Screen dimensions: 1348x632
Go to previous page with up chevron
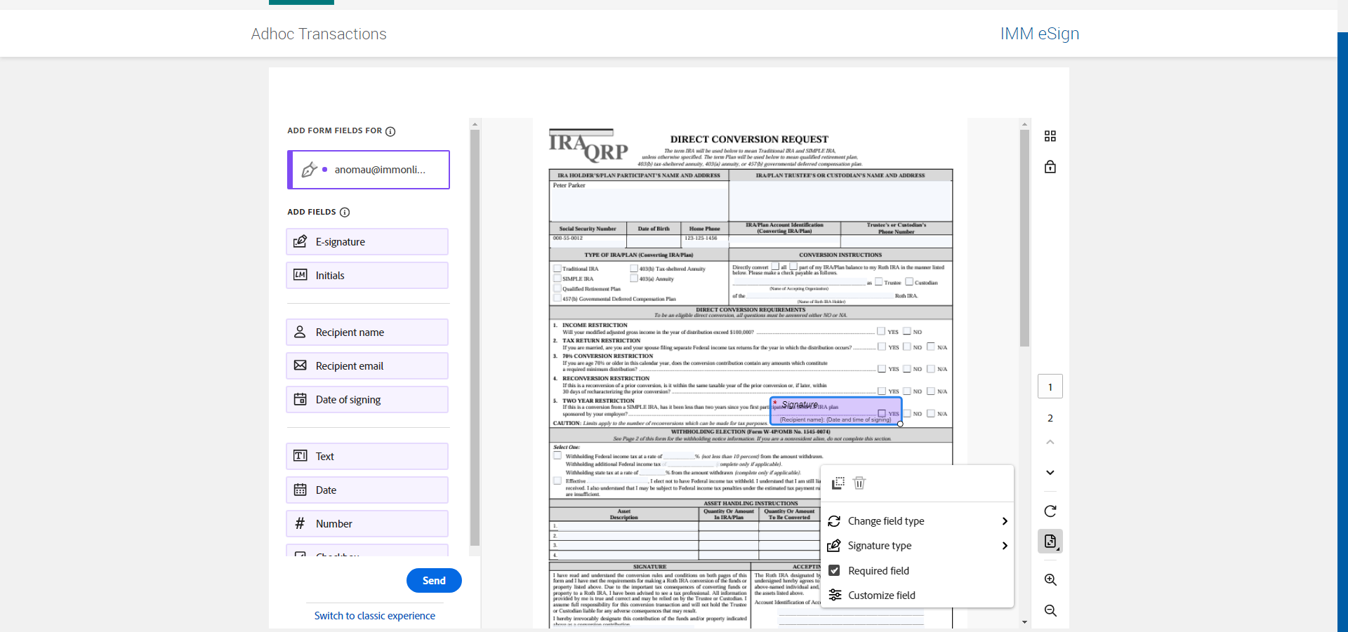pyautogui.click(x=1050, y=442)
